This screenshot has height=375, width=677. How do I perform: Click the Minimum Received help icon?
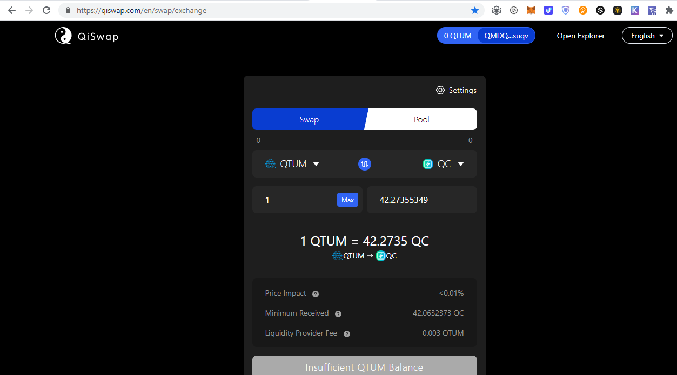pos(338,314)
